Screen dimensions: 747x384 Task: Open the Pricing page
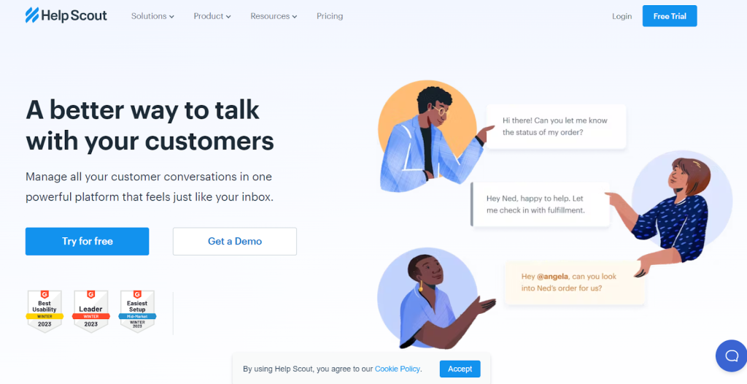coord(330,16)
